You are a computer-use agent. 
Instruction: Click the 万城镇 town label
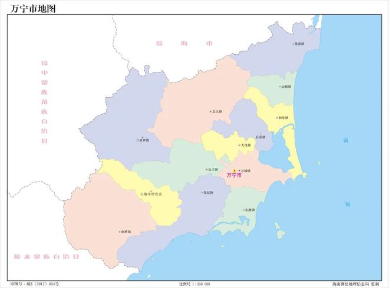pos(245,170)
